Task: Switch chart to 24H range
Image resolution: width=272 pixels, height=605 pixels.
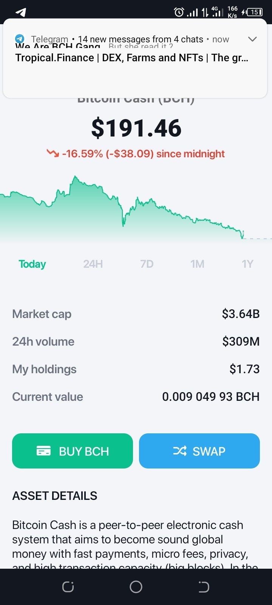Action: [93, 264]
